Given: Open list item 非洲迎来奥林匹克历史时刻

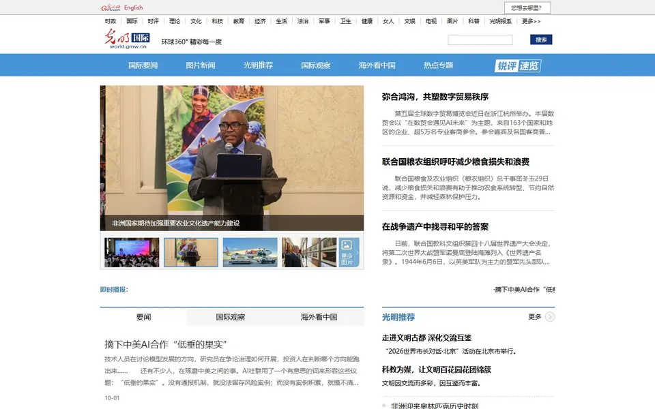Looking at the screenshot, I should (435, 406).
